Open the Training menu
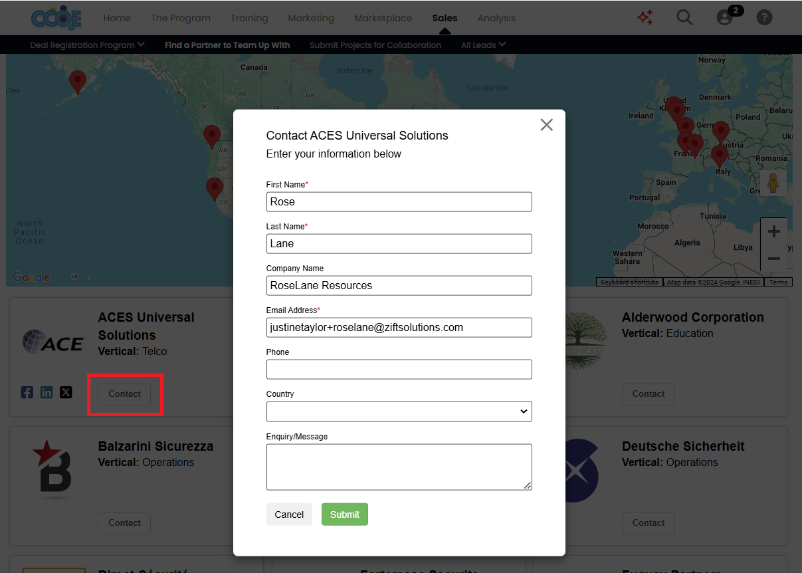The height and width of the screenshot is (573, 802). 249,18
